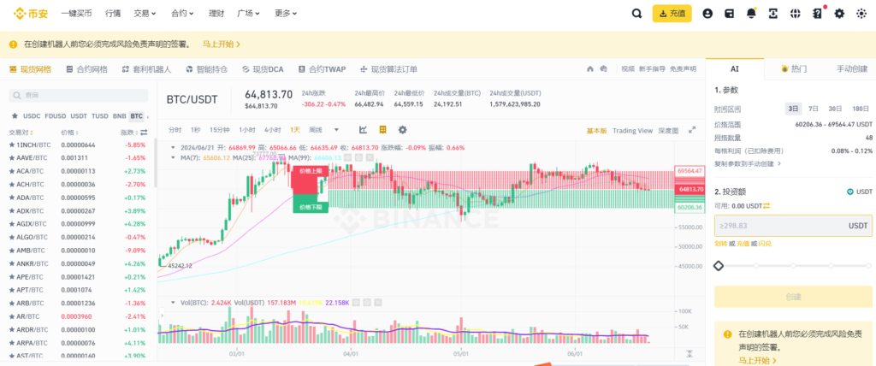Select the 180日 time range option
The image size is (876, 366).
point(861,109)
